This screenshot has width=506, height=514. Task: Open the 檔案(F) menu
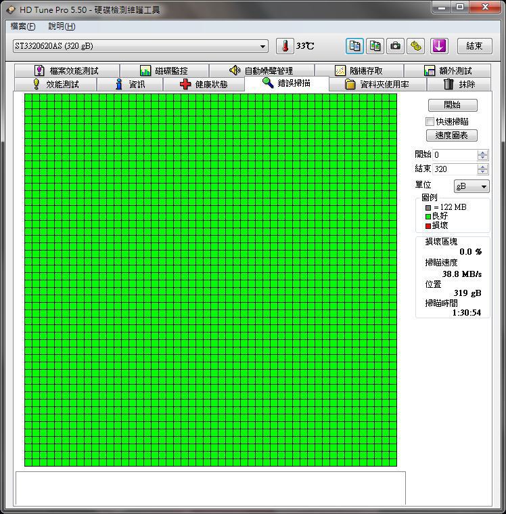(23, 26)
